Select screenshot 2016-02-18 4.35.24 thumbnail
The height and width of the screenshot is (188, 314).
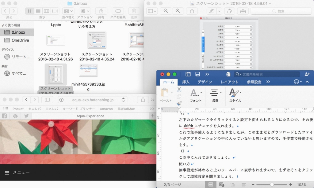[x=97, y=40]
